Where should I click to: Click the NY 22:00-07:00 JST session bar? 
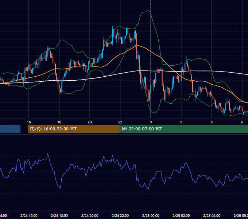(183, 129)
